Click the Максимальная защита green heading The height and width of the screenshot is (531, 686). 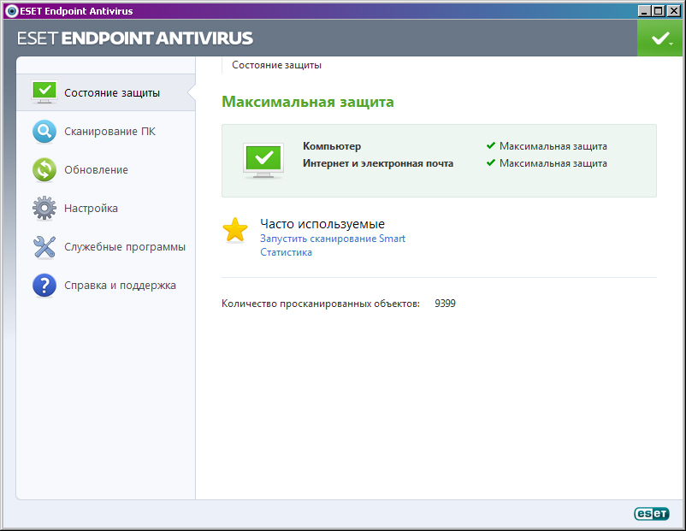(x=308, y=102)
